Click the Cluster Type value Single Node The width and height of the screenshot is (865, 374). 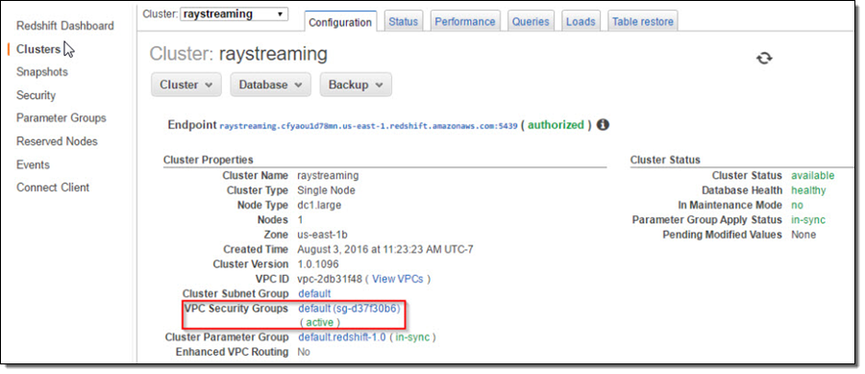[326, 190]
